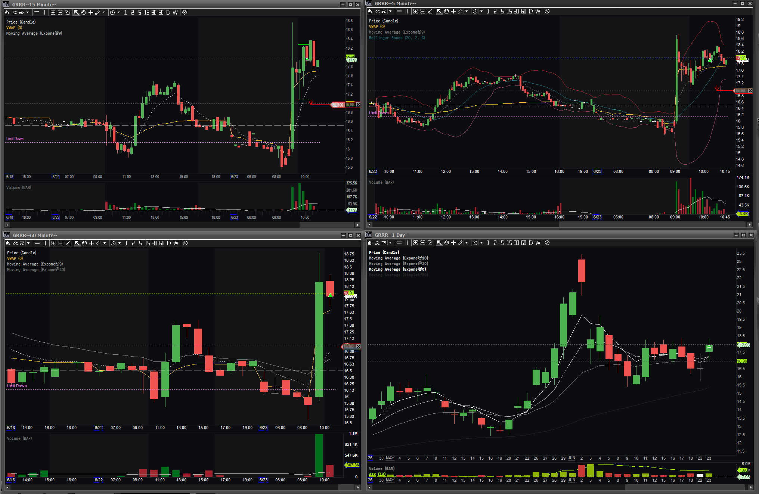Zoom in on the 5 Minute chart
The height and width of the screenshot is (494, 759).
tap(416, 11)
